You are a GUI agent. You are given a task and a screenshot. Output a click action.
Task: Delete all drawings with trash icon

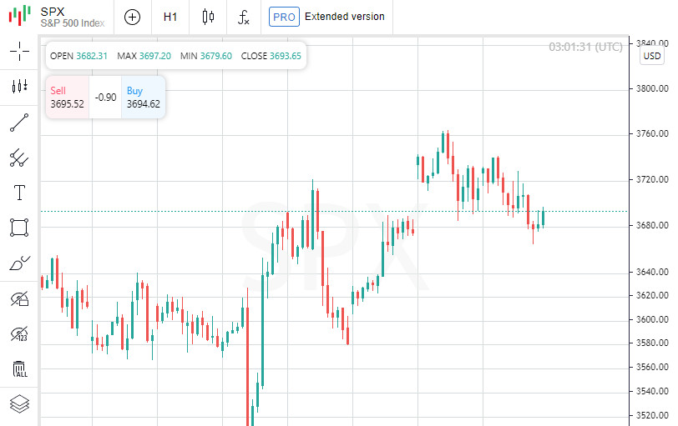click(x=19, y=369)
